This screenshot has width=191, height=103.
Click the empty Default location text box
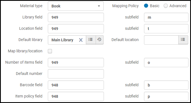tap(161, 40)
